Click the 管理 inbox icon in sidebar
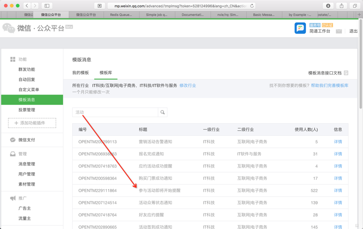This screenshot has width=363, height=229. pos(13,154)
